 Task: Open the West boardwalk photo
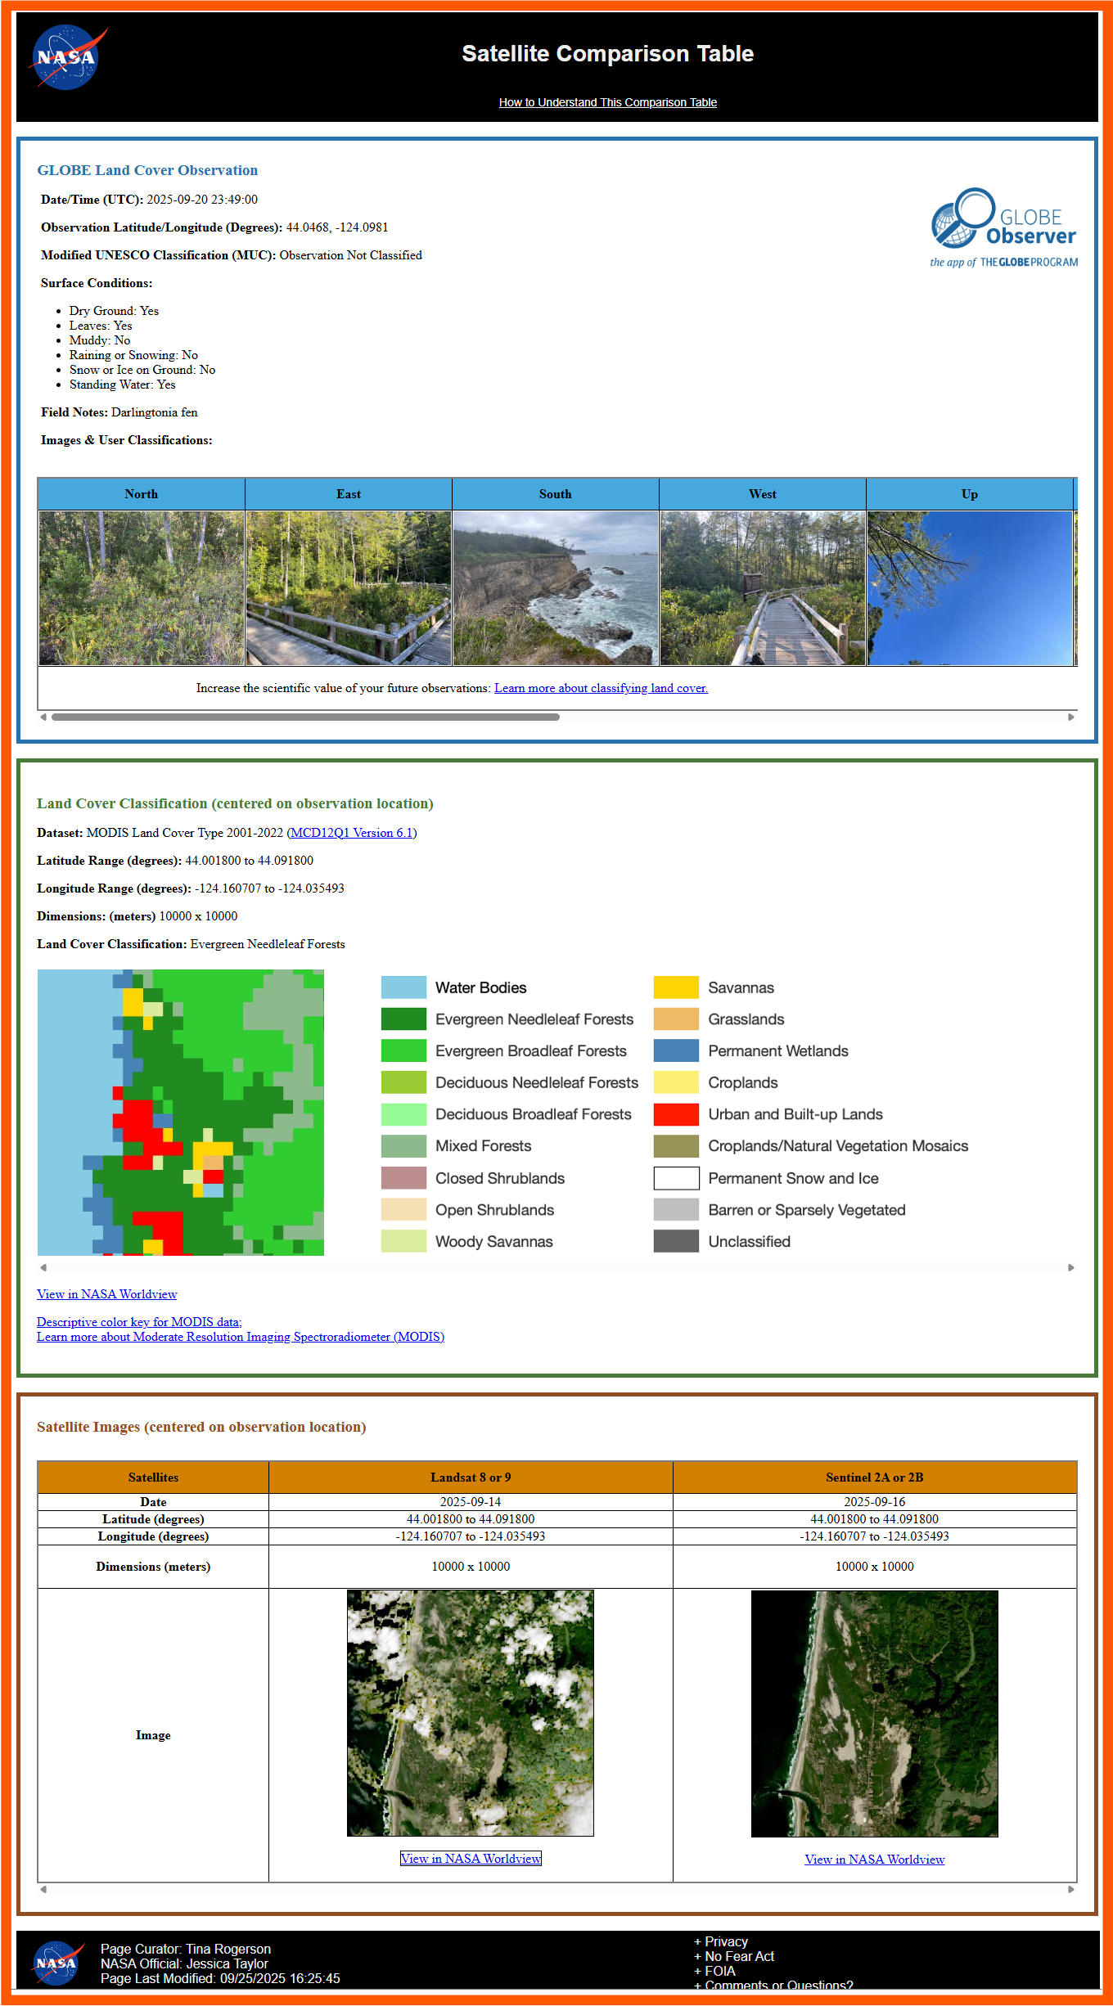(x=763, y=588)
